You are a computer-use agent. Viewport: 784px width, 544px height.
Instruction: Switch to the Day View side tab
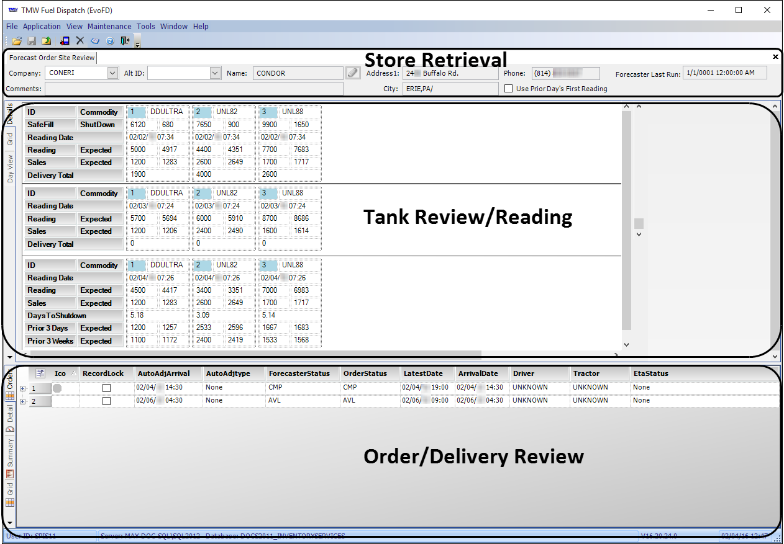pos(10,168)
